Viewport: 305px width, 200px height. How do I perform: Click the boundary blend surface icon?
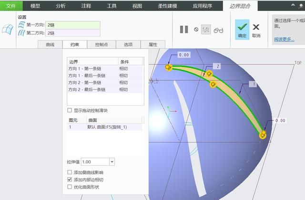[x=8, y=29]
